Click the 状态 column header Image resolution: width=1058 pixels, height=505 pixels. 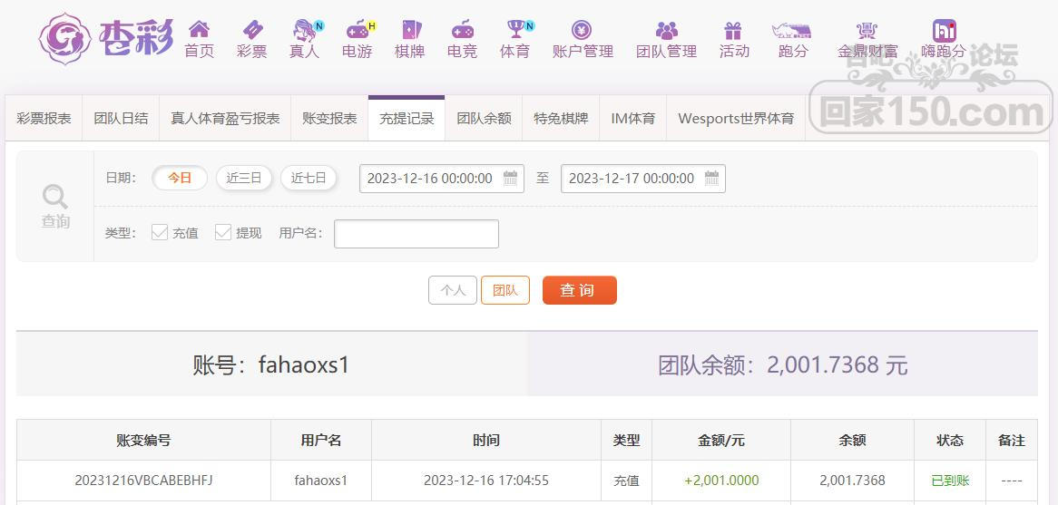pos(950,441)
